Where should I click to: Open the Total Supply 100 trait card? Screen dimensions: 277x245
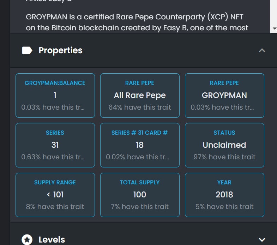[140, 195]
